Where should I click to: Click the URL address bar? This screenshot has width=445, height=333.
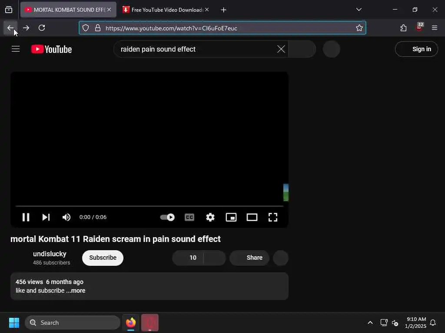(222, 28)
